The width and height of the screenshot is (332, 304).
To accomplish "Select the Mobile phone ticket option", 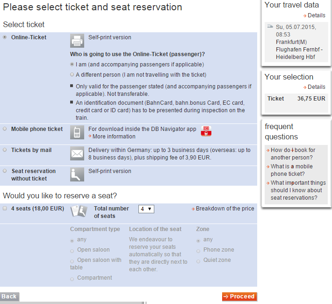I will point(5,129).
